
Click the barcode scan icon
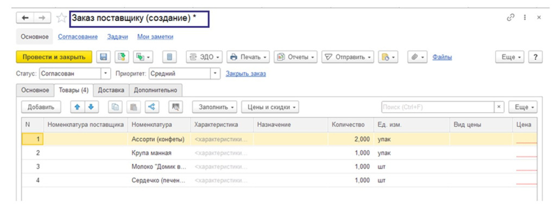click(x=175, y=107)
